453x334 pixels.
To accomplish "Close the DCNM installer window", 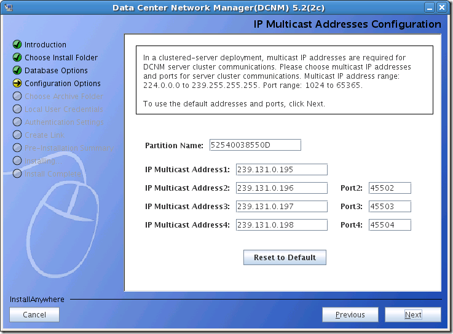I will click(442, 7).
